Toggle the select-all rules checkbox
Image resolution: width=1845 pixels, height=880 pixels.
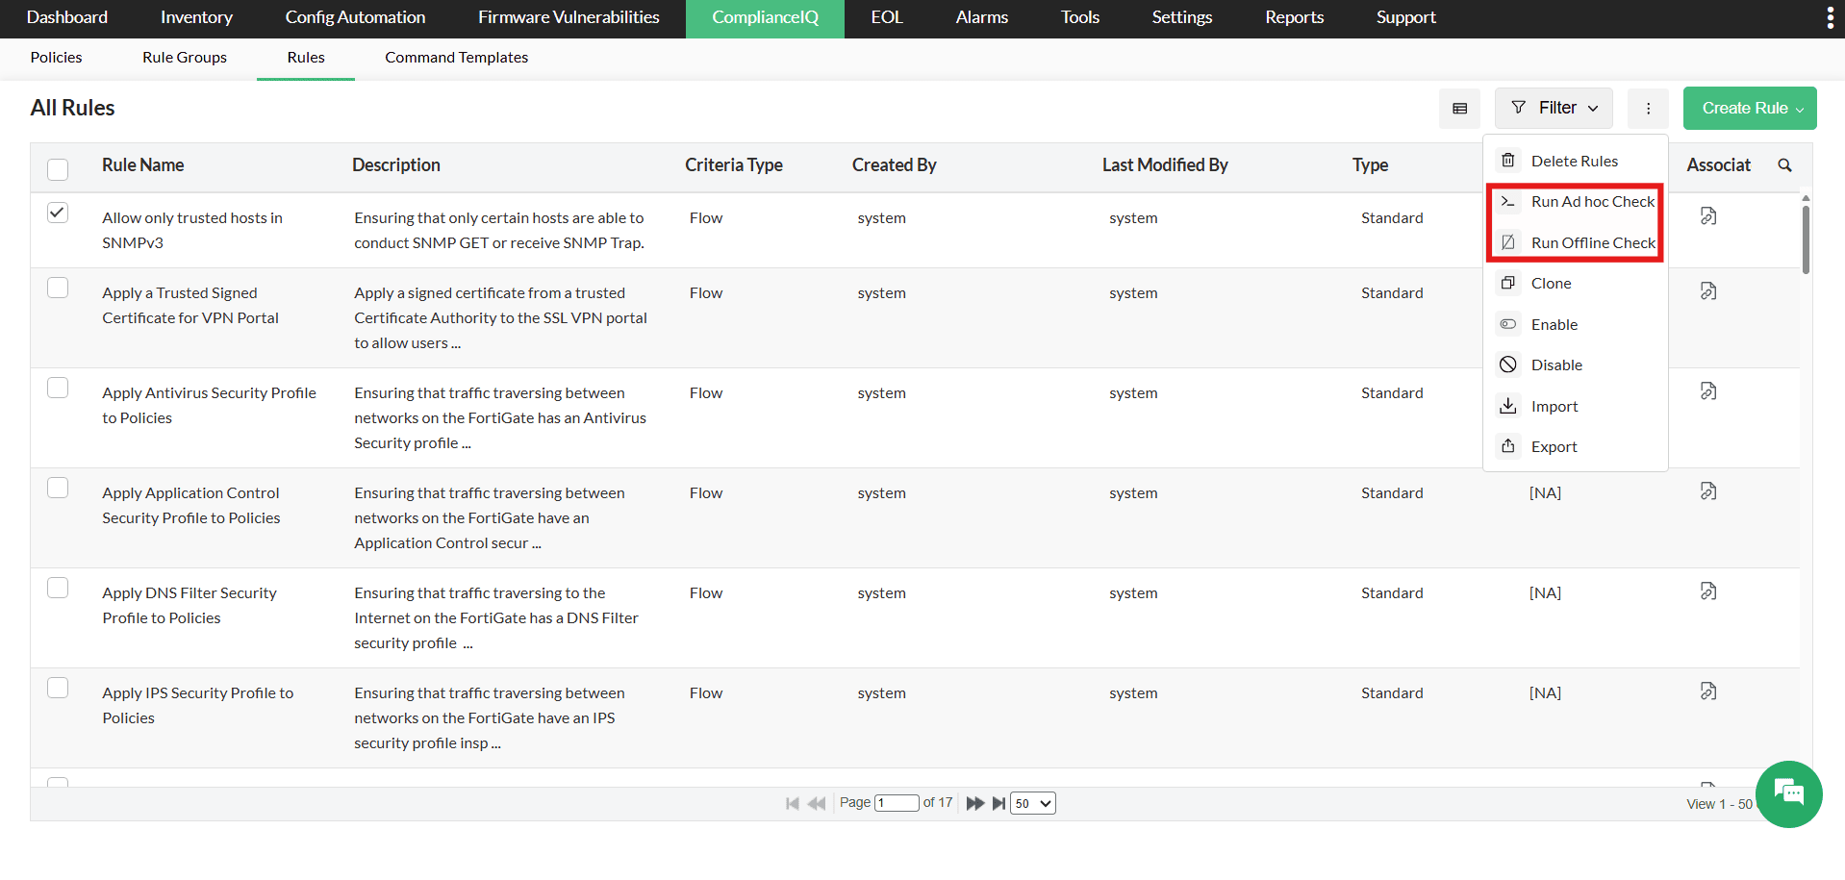pyautogui.click(x=58, y=169)
